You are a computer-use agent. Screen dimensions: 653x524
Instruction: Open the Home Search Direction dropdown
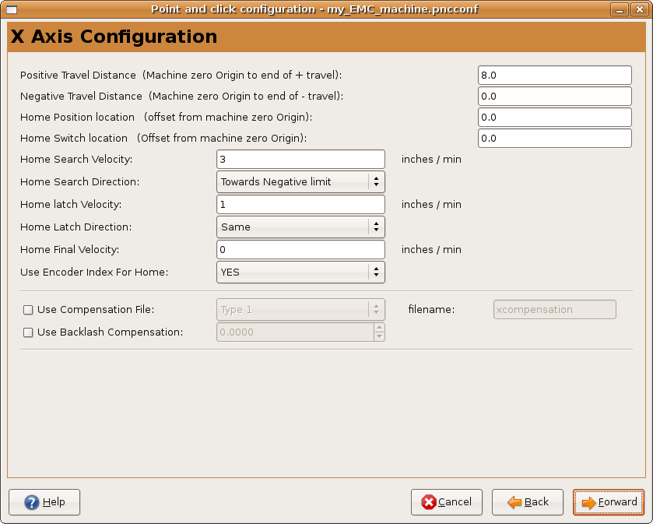(x=300, y=181)
